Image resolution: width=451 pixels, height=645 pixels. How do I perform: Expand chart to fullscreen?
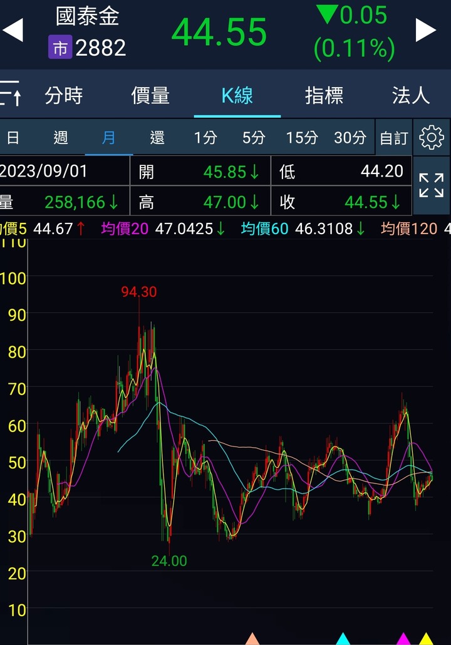[x=431, y=185]
